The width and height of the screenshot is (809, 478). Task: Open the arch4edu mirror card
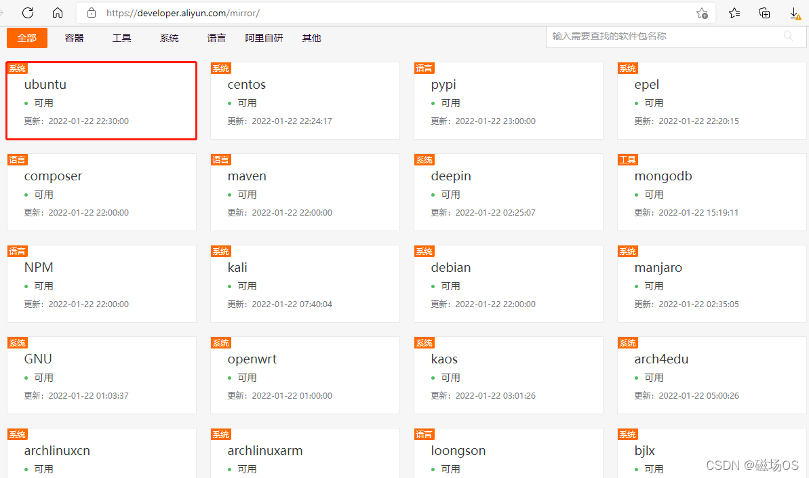(712, 376)
